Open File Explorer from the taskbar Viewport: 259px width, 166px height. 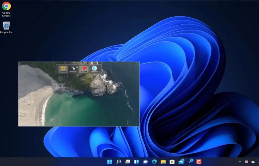163,162
